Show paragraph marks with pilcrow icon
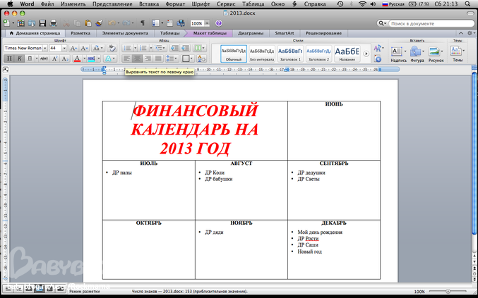 tap(142, 23)
